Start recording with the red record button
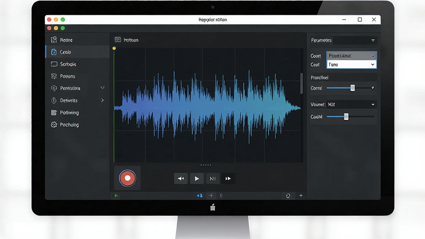Image resolution: width=425 pixels, height=239 pixels. click(x=127, y=178)
